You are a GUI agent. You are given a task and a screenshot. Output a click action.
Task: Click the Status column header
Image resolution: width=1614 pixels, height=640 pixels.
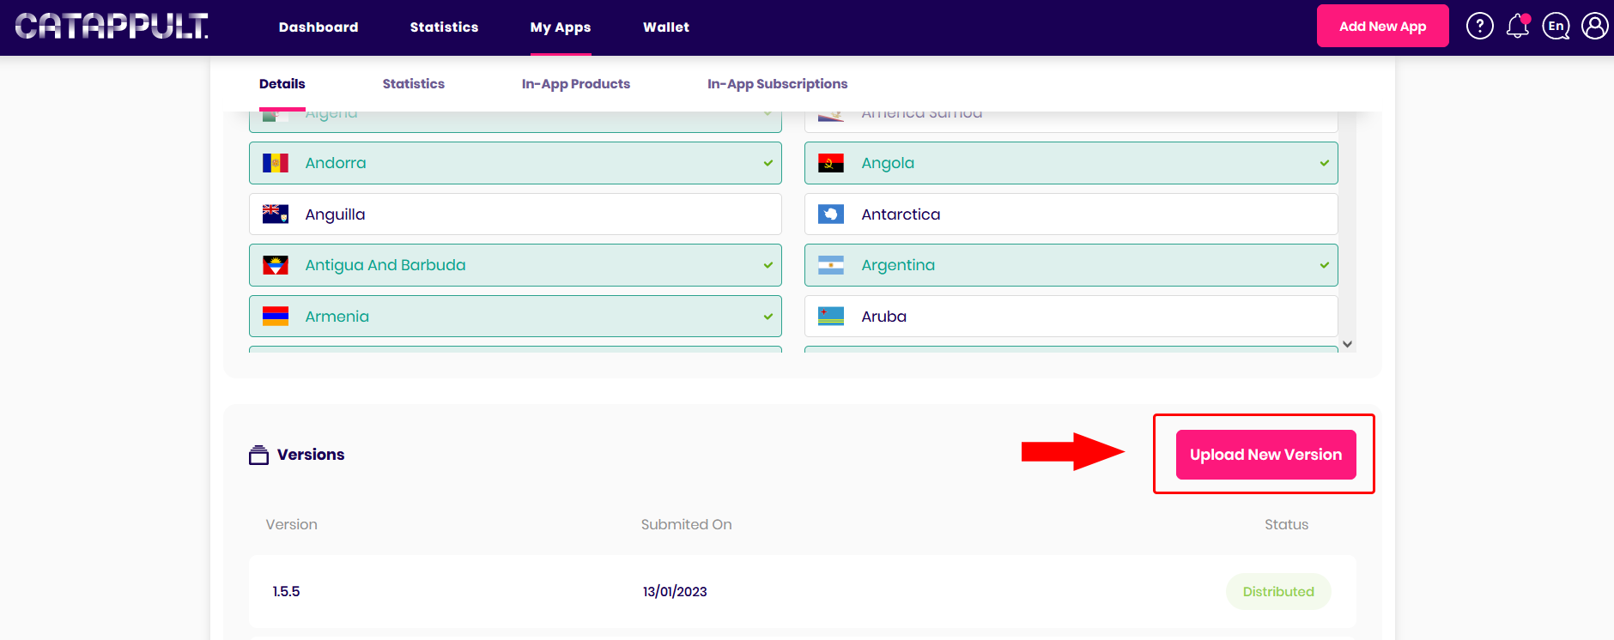1286,524
